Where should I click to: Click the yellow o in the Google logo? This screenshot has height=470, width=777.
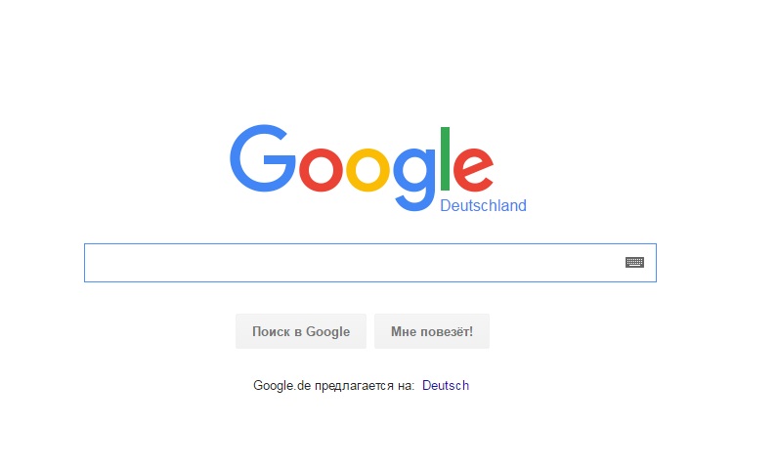click(x=367, y=170)
